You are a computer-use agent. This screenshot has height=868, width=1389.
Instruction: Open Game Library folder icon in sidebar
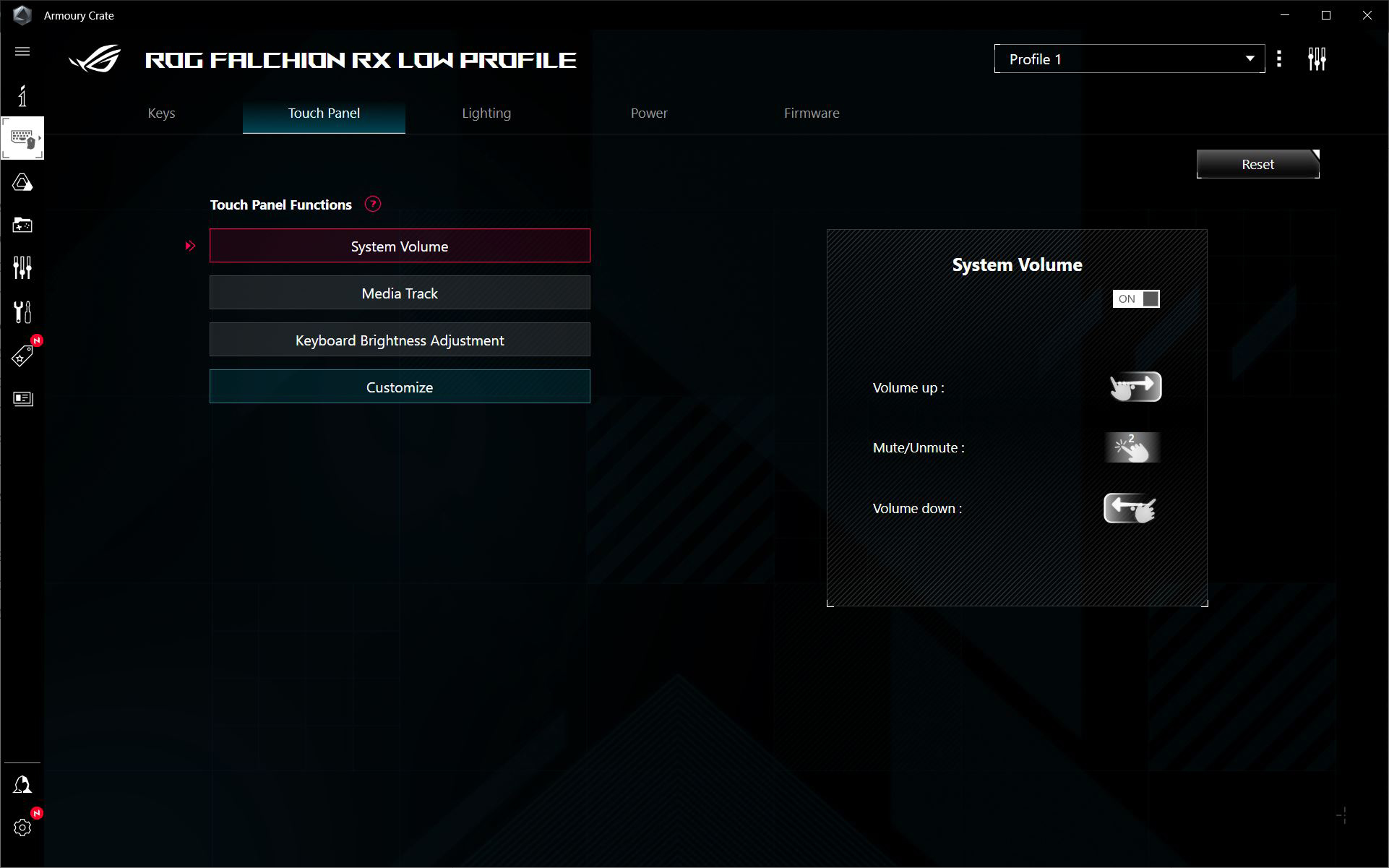pos(22,225)
